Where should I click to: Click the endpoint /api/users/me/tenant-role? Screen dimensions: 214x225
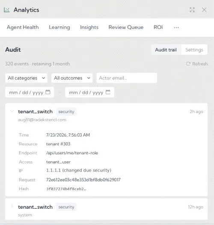click(72, 153)
